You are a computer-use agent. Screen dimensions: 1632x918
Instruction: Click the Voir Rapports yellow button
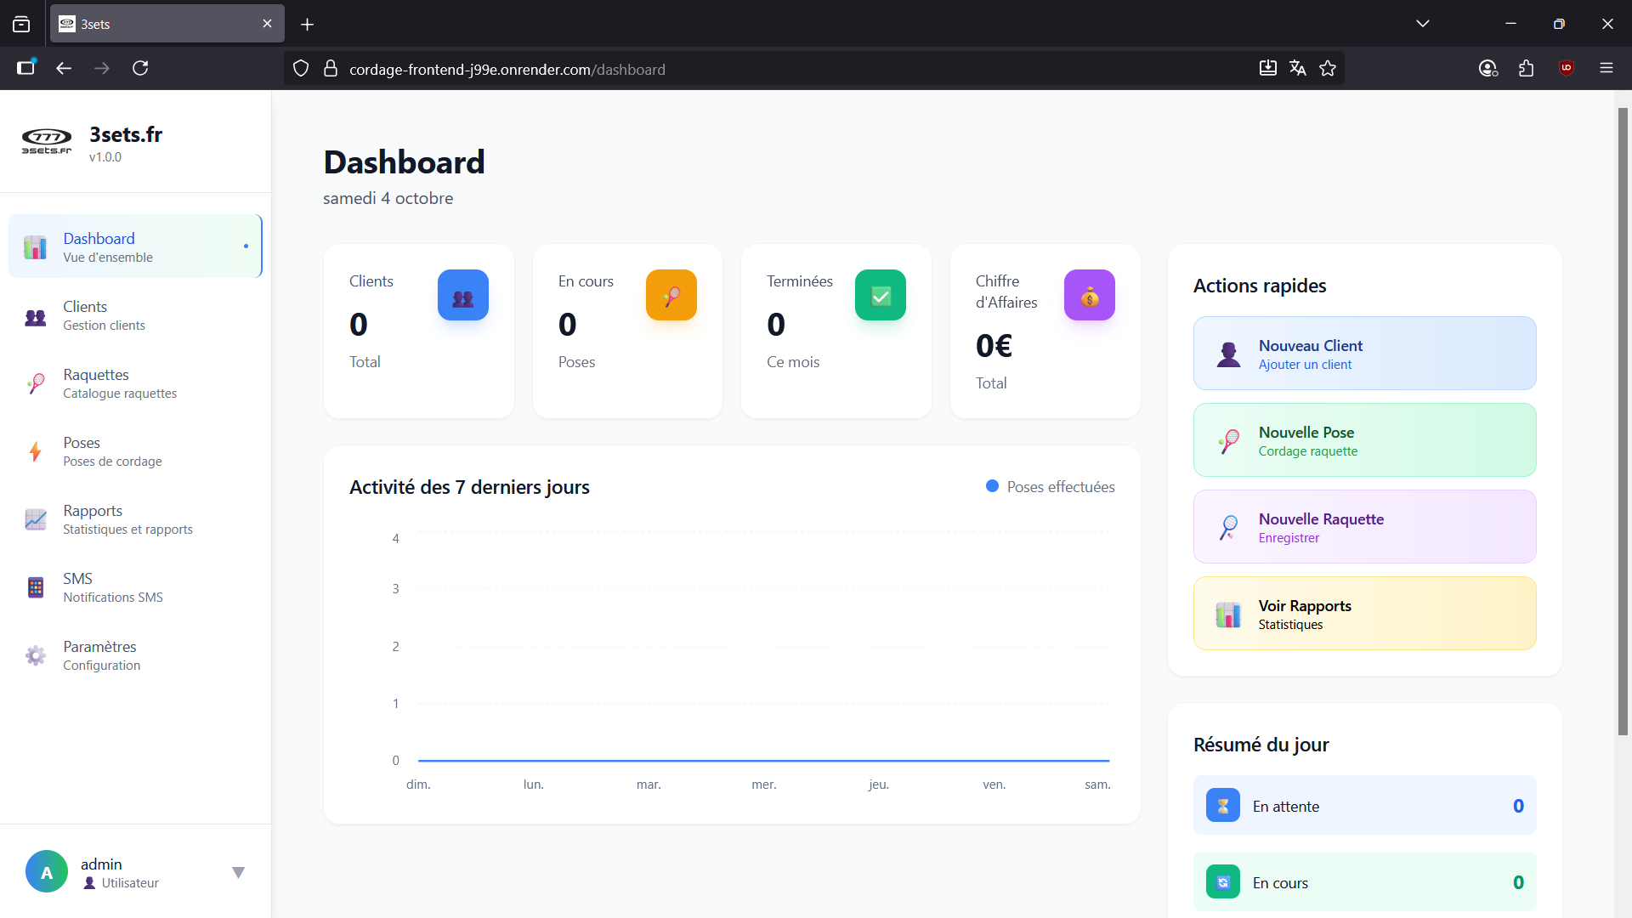coord(1364,614)
